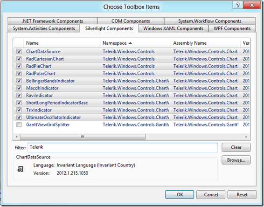
Task: Uncheck the RadPieChart checkbox
Action: tap(19, 66)
